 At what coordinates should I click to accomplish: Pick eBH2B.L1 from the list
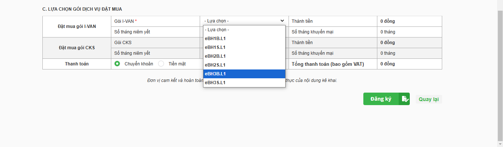tap(244, 56)
